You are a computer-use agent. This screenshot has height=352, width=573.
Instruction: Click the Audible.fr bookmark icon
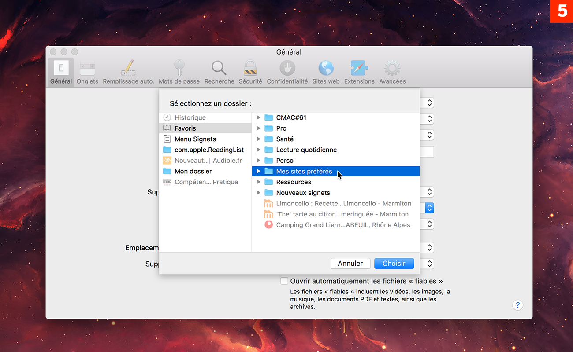[167, 161]
